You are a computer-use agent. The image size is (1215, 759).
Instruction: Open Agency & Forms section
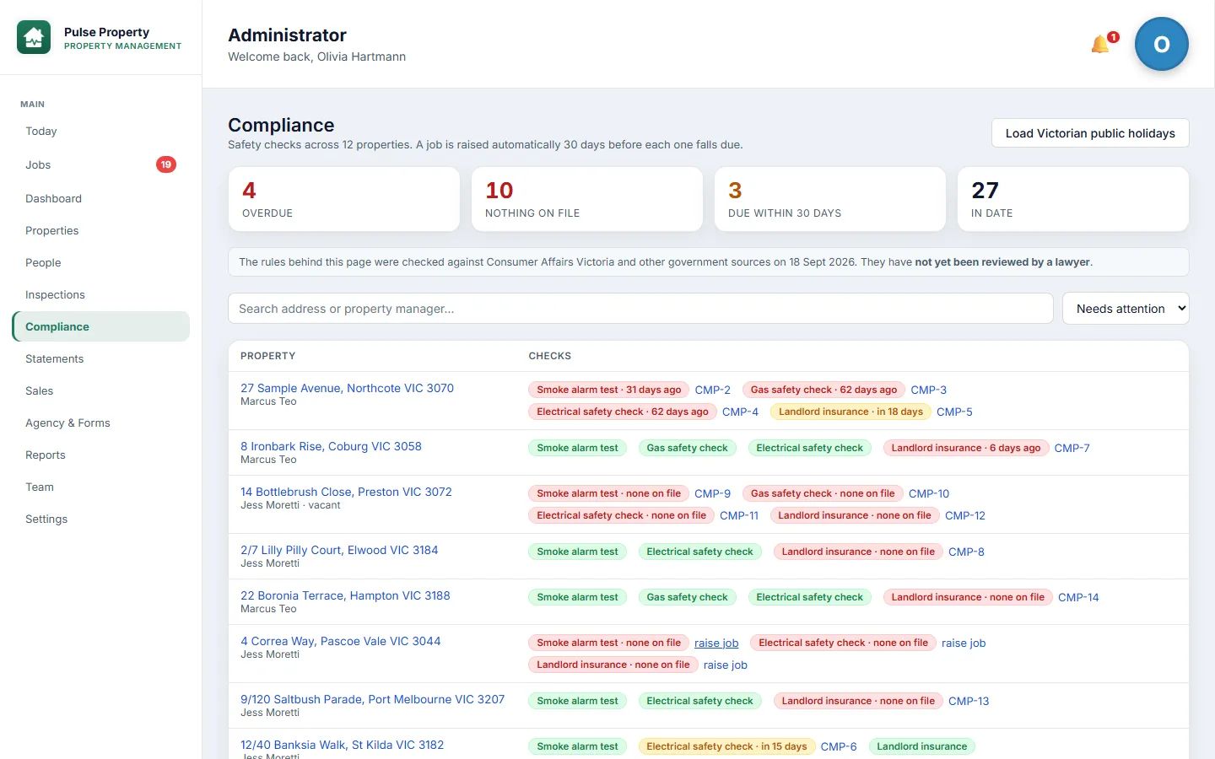tap(101, 423)
